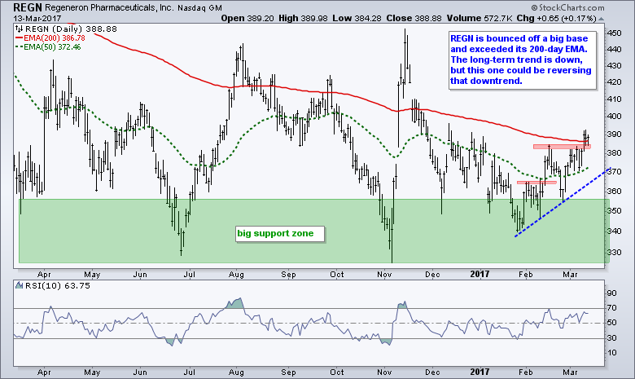The image size is (635, 379).
Task: Click the big support zone label
Action: [280, 234]
